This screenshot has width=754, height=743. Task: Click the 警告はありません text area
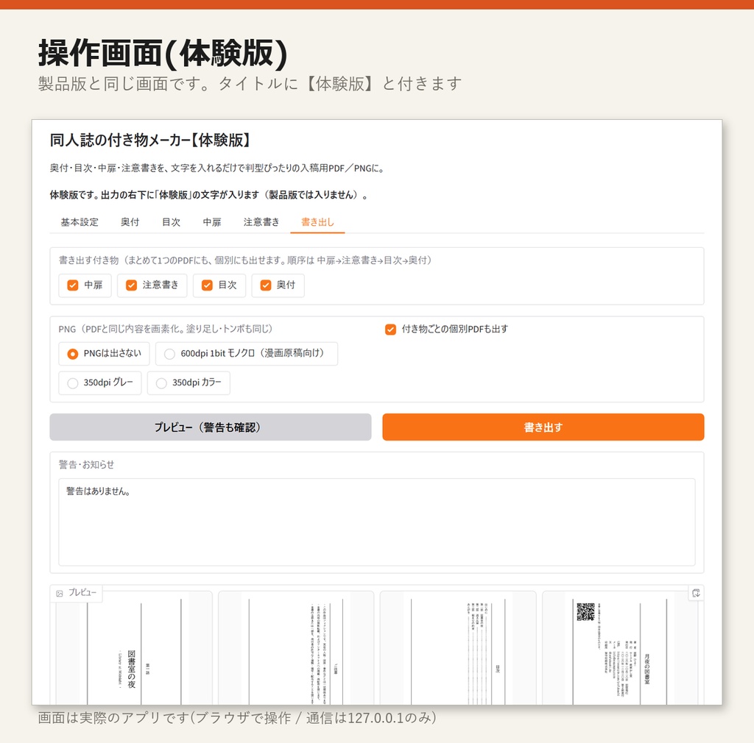[x=377, y=522]
